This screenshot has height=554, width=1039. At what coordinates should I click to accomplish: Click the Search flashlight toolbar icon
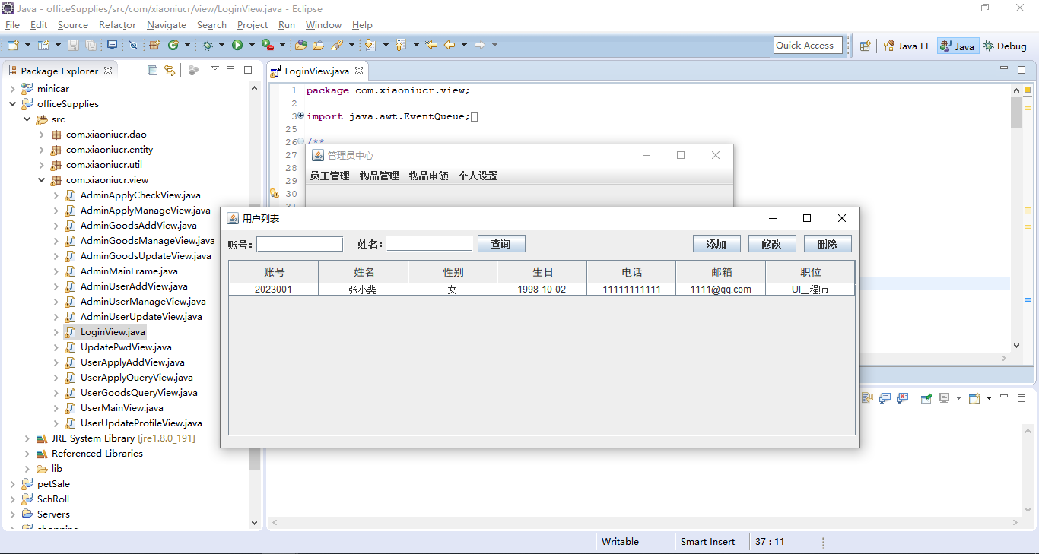pos(336,45)
